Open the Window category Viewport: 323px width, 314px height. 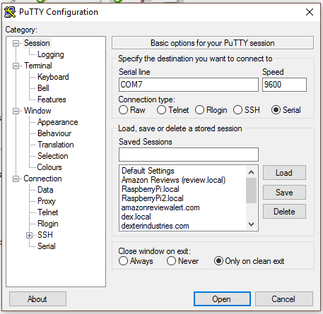coord(37,111)
